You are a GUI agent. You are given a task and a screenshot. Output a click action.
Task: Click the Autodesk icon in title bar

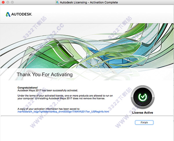pos(57,2)
